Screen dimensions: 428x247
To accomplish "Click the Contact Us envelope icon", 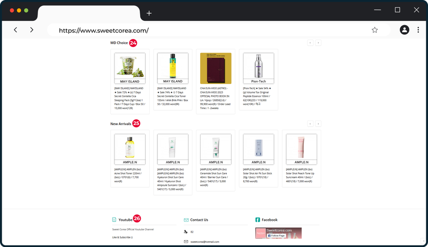I will click(186, 220).
